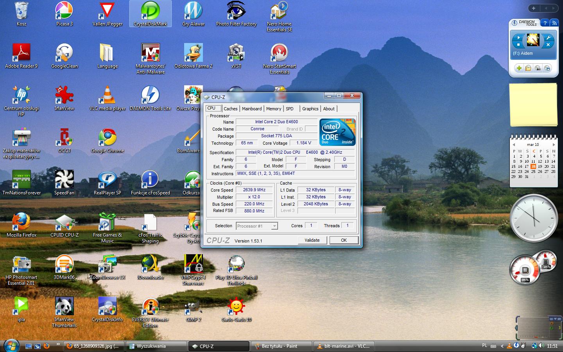
Task: Open the CPUID CPU-Z desktop shortcut
Action: [x=65, y=225]
